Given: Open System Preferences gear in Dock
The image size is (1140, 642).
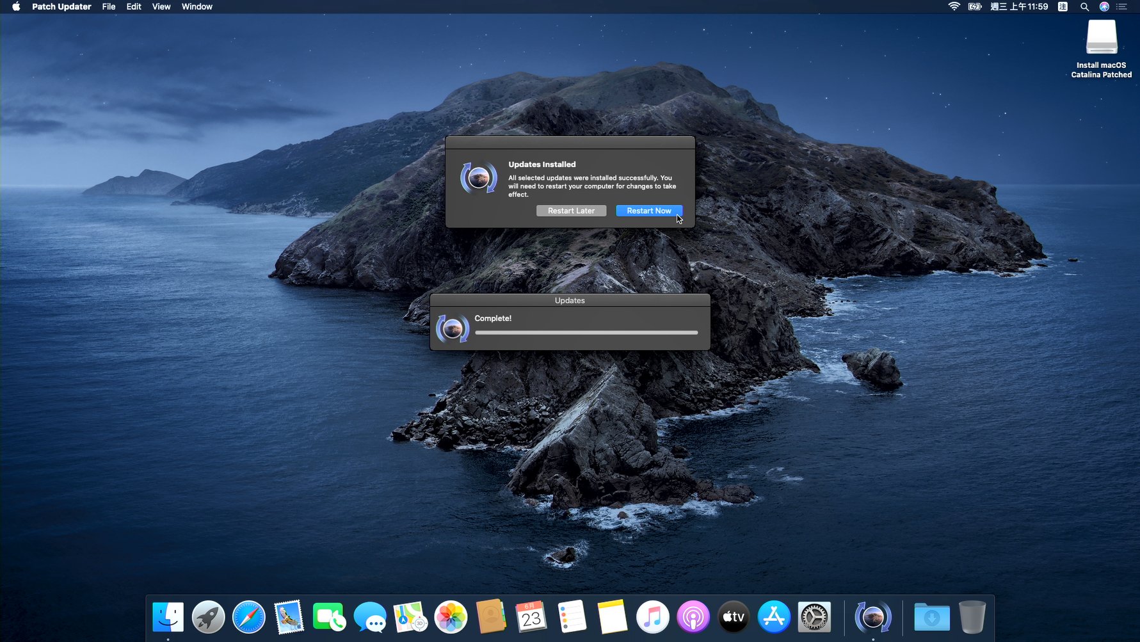Looking at the screenshot, I should pos(814,617).
